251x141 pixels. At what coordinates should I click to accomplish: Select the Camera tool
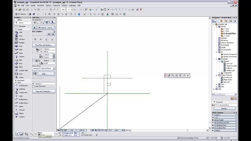tap(23, 117)
